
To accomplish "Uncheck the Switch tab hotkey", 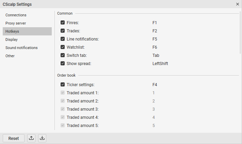I will point(63,55).
